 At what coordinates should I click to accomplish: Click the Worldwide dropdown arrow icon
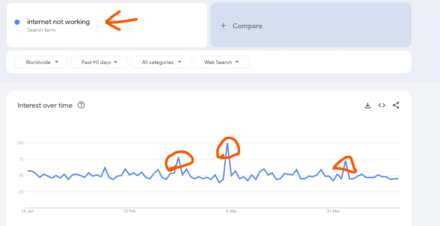point(57,62)
